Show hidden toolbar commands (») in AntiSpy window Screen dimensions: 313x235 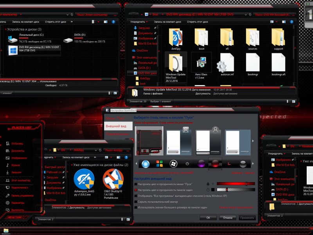[95, 157]
